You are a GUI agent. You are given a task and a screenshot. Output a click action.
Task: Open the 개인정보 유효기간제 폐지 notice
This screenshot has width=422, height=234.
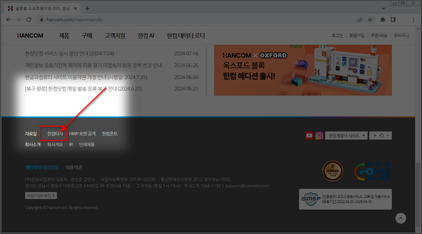93,65
